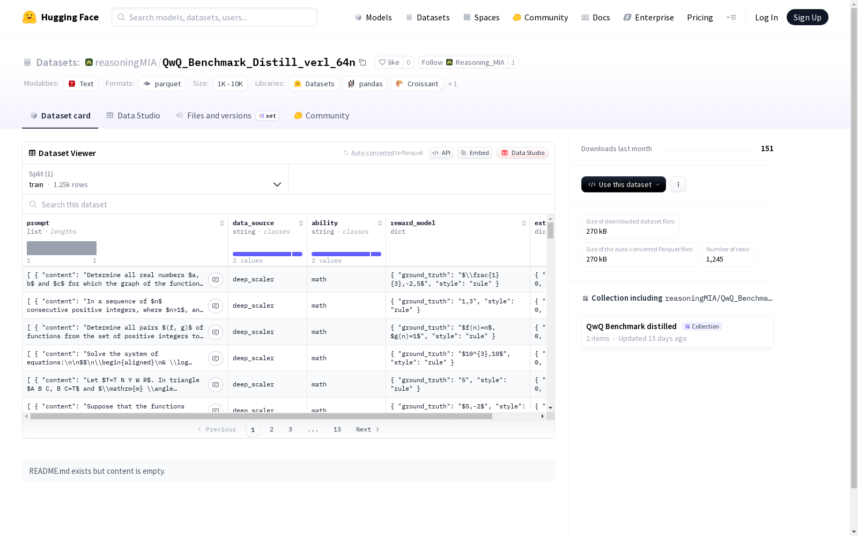
Task: Jump to page 13 of the dataset
Action: 337,429
